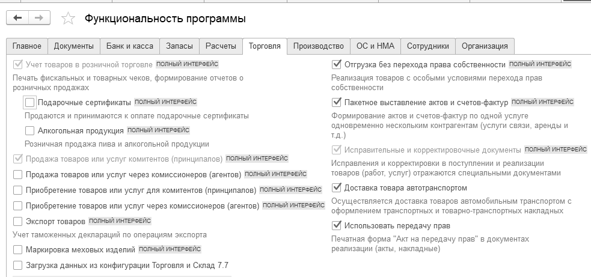Uncheck Отгрузка без перехода права собственности
Image resolution: width=591 pixels, height=277 pixels.
pyautogui.click(x=337, y=65)
